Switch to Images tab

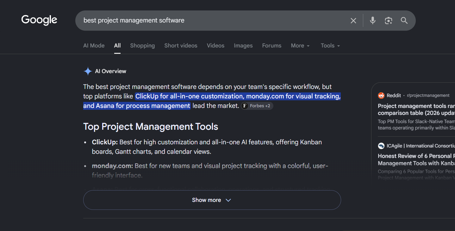pos(243,46)
